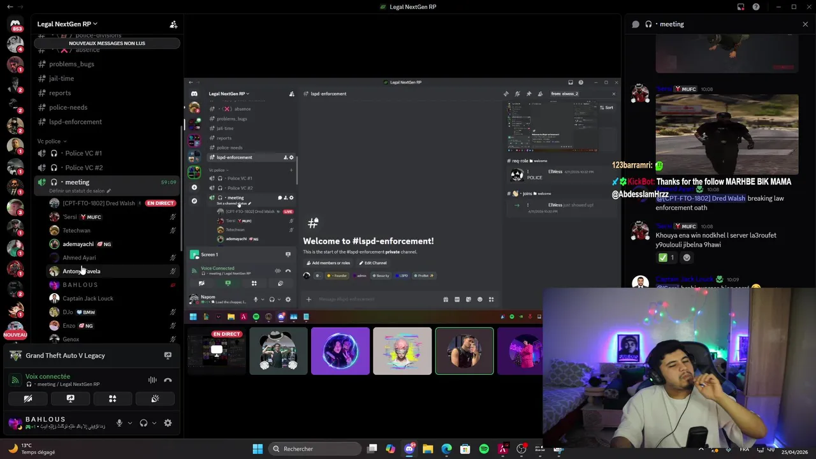
Task: Stop streaming Grand Theft Auto V Legacy
Action: (x=168, y=356)
